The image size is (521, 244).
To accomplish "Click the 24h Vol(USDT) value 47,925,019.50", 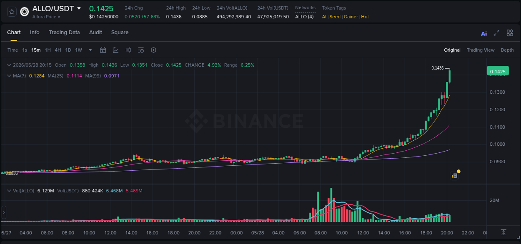I will click(273, 17).
